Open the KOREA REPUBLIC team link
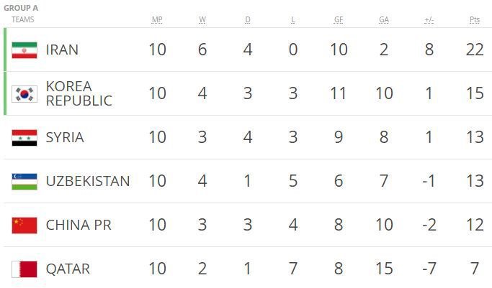Viewport: 492px width, 288px height. pos(79,93)
